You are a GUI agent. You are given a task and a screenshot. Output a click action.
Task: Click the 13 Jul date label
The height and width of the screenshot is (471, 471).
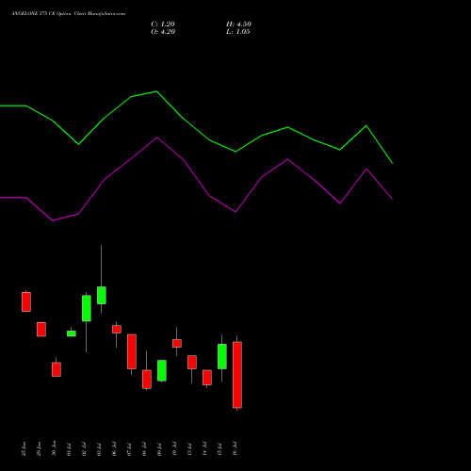click(x=189, y=448)
